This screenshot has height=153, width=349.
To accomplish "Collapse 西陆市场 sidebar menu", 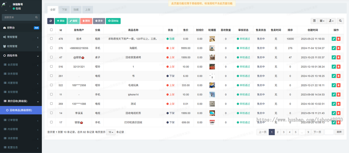I will click(21, 56).
